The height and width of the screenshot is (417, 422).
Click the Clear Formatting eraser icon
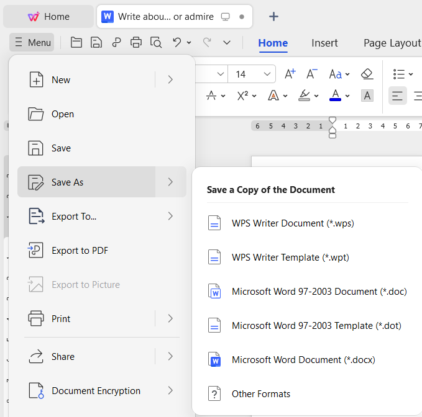click(x=367, y=74)
